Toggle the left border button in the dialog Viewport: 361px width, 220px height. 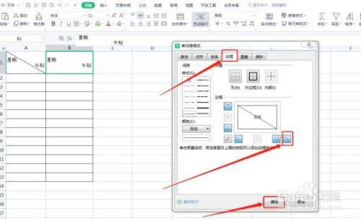(x=238, y=138)
